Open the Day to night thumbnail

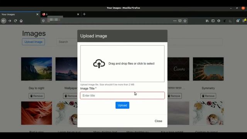click(x=37, y=69)
